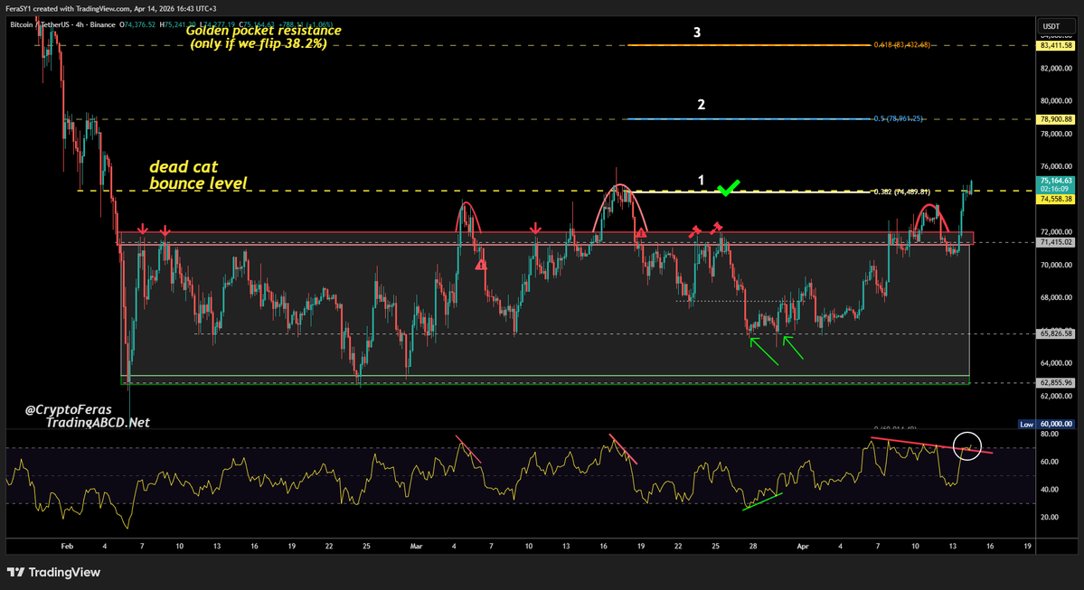Select the 74,558.38 yellow price label
Image resolution: width=1084 pixels, height=590 pixels.
1056,199
